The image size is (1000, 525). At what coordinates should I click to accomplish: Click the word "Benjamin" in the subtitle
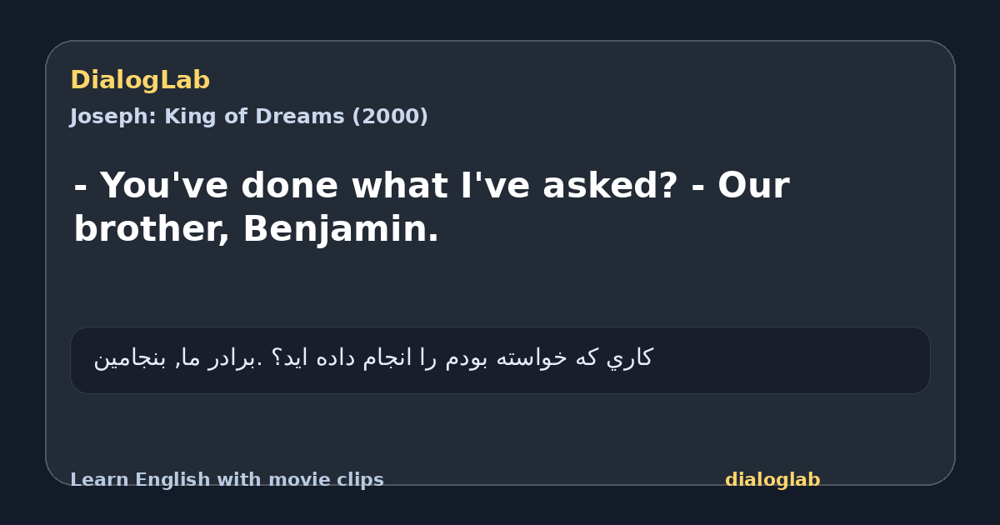coord(335,229)
